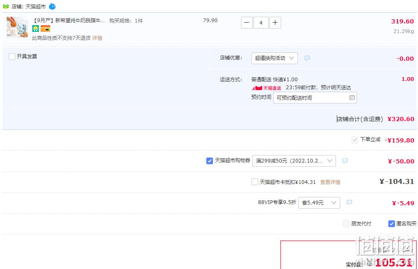Image resolution: width=418 pixels, height=269 pixels.
Task: Open the 省5.49元 88VIP discount dropdown
Action: coord(319,202)
